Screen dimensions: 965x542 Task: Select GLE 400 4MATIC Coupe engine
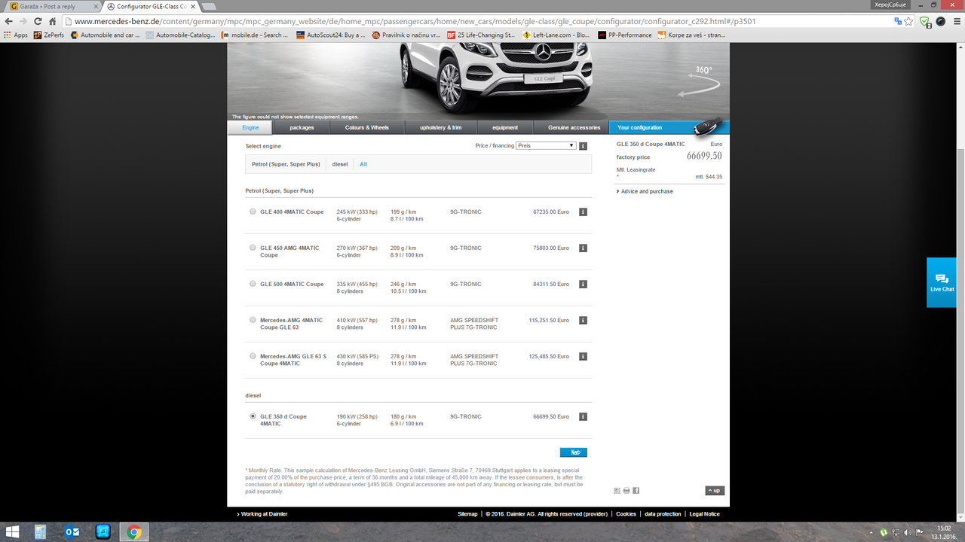[253, 212]
